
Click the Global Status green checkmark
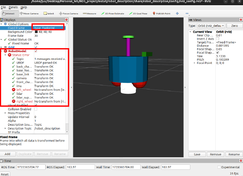pyautogui.click(x=6, y=39)
